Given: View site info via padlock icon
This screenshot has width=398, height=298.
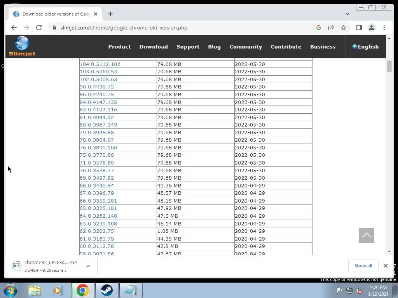Looking at the screenshot, I should click(x=54, y=28).
